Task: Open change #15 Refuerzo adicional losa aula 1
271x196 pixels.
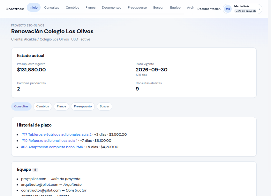Action: coord(49,141)
